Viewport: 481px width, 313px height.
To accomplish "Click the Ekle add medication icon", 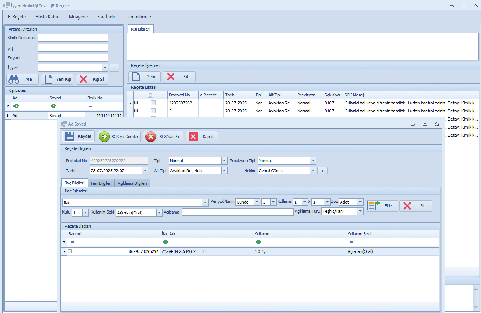I will click(373, 206).
